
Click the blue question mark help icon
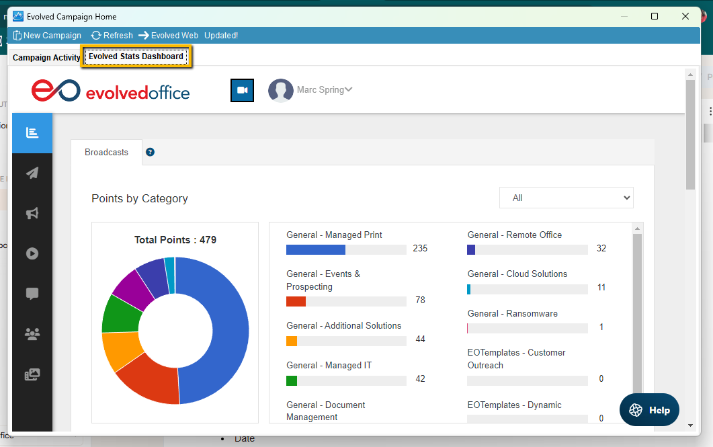pyautogui.click(x=150, y=152)
